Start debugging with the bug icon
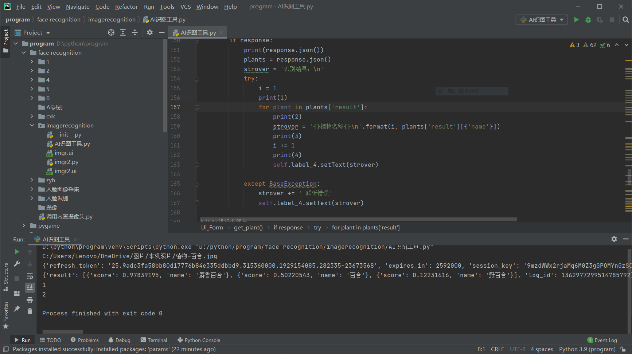 588,20
